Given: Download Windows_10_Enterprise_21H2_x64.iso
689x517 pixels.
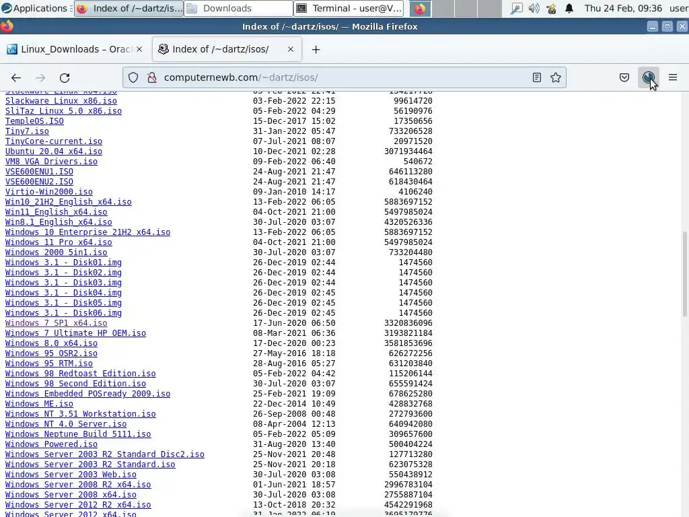Looking at the screenshot, I should click(x=87, y=232).
